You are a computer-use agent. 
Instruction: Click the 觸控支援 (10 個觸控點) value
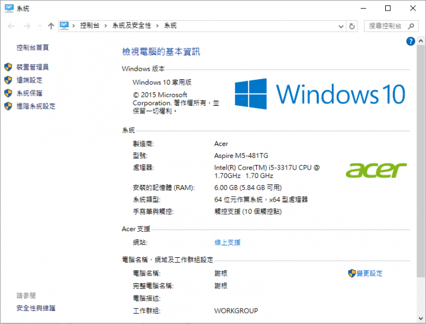tap(248, 212)
